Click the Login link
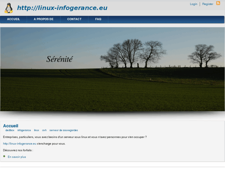 193,4
